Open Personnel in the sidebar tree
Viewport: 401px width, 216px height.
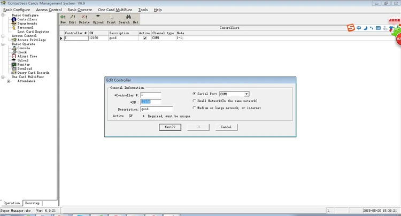25,28
